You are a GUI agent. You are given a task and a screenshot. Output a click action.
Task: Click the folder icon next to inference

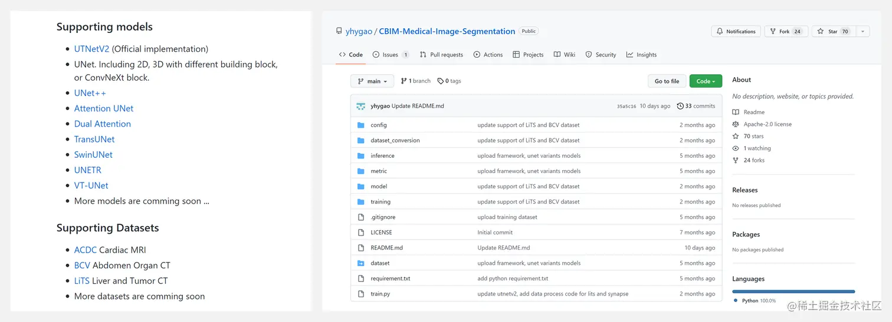361,155
